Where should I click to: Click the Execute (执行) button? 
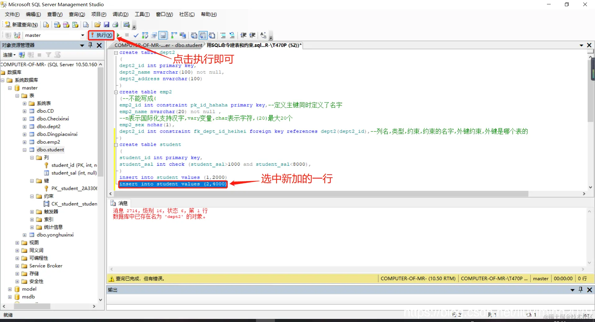tap(101, 35)
